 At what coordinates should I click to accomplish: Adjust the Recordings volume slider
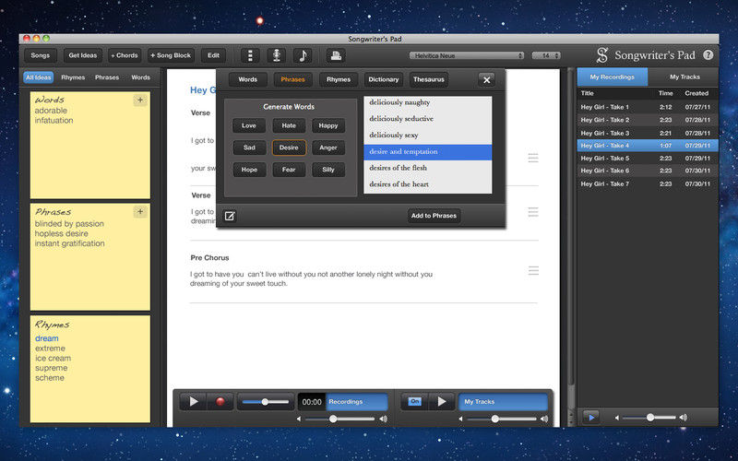coord(339,419)
